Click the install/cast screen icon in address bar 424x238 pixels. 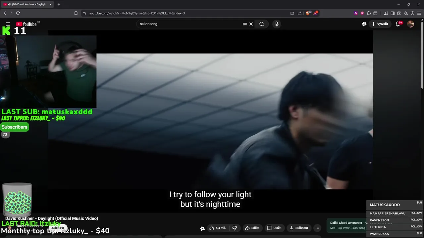pos(292,13)
